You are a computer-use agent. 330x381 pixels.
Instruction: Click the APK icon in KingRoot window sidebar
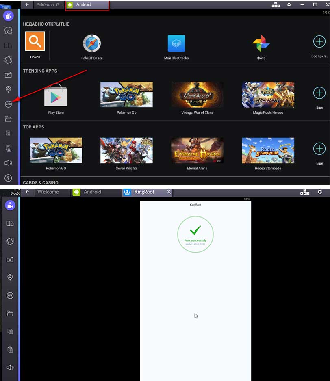[10, 295]
